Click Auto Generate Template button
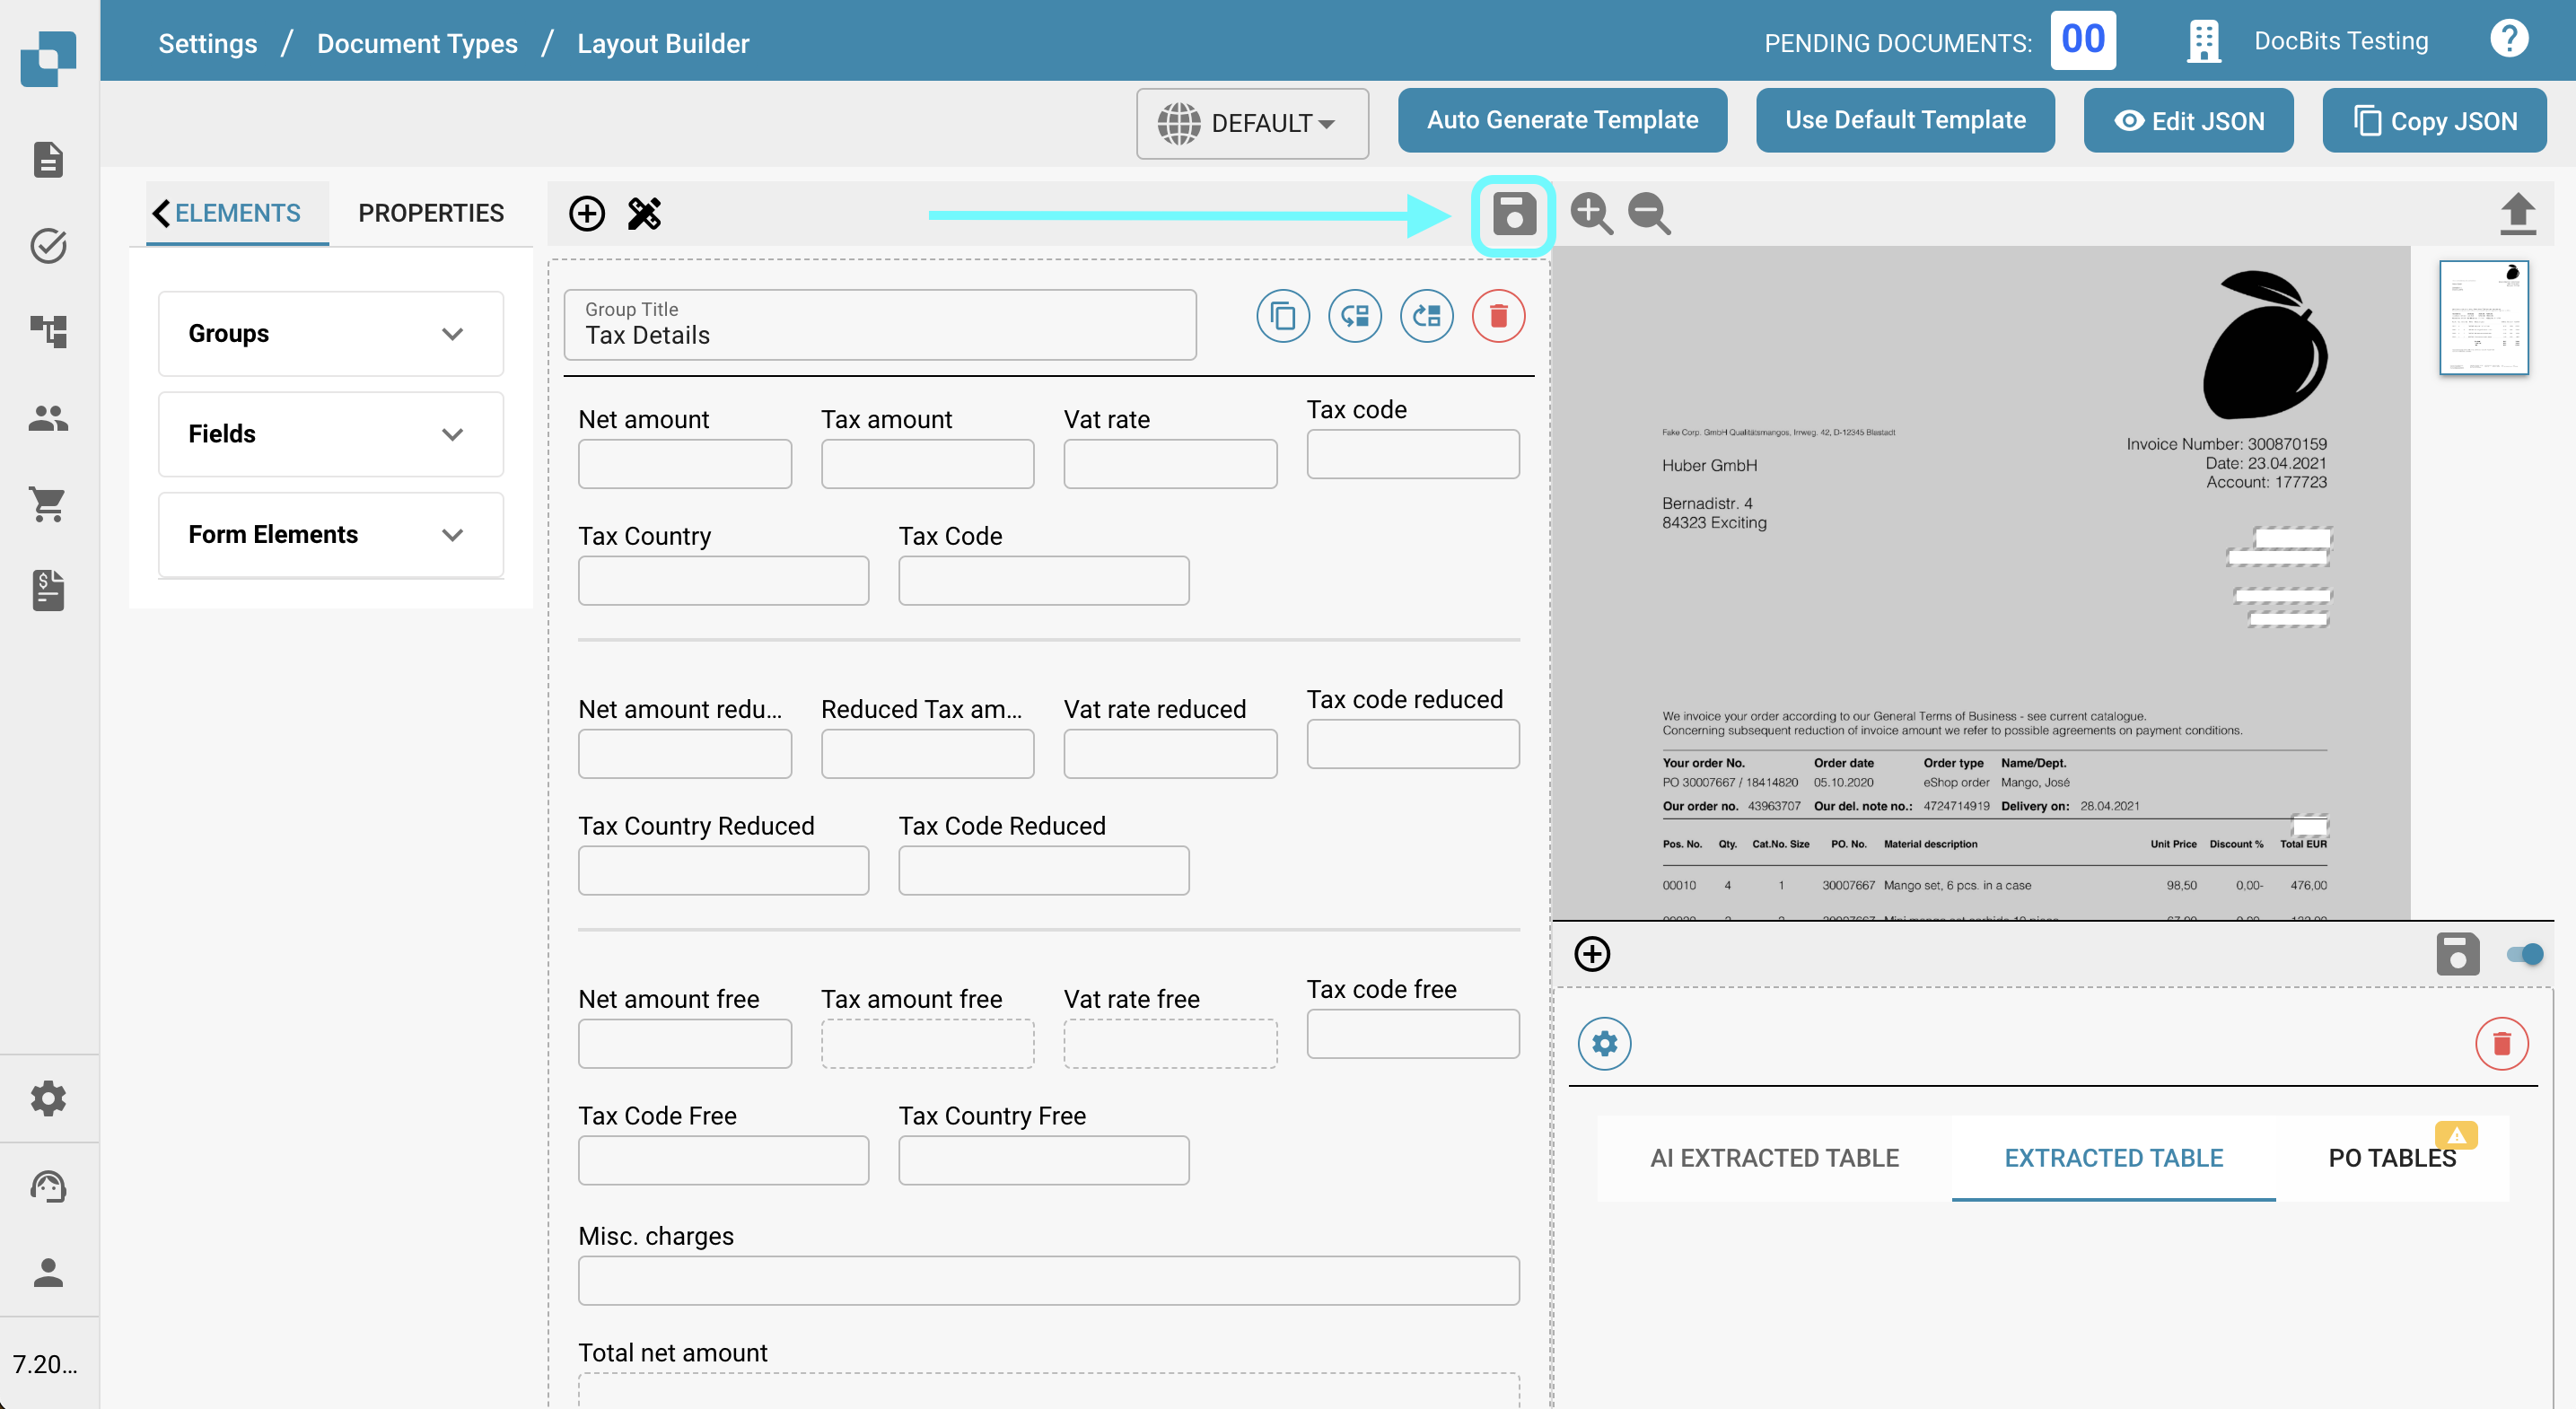This screenshot has height=1409, width=2576. tap(1561, 120)
